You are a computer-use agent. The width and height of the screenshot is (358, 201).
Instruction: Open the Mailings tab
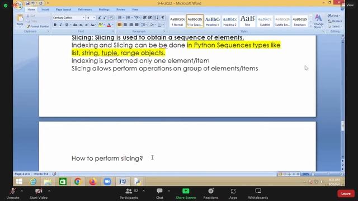click(104, 9)
